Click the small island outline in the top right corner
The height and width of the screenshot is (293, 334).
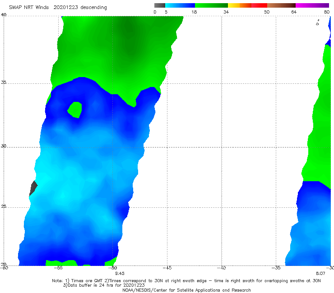click(317, 23)
